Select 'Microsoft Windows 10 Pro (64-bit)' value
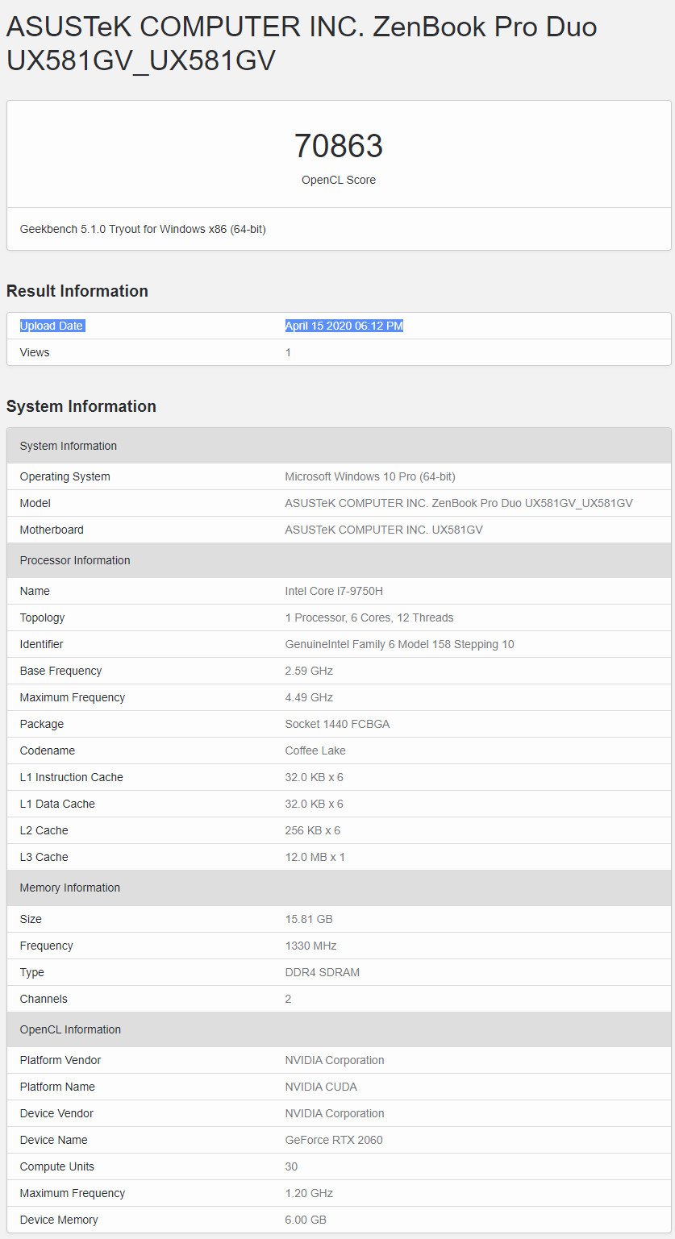 tap(370, 476)
